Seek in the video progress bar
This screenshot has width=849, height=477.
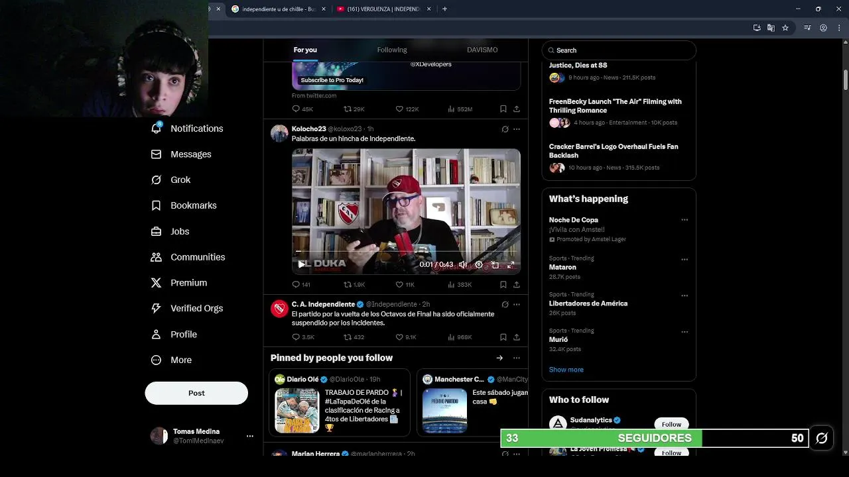[x=406, y=252]
